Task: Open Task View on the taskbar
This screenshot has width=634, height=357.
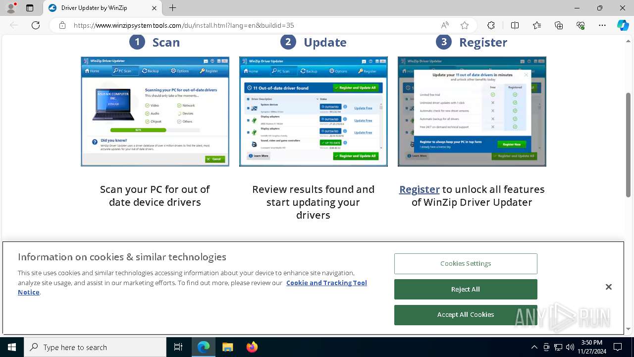Action: 178,347
